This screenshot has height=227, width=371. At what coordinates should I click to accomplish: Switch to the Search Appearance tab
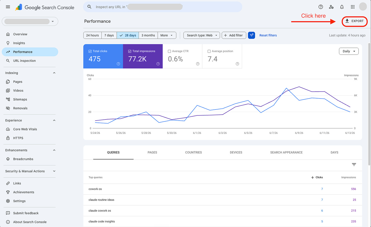coord(286,152)
